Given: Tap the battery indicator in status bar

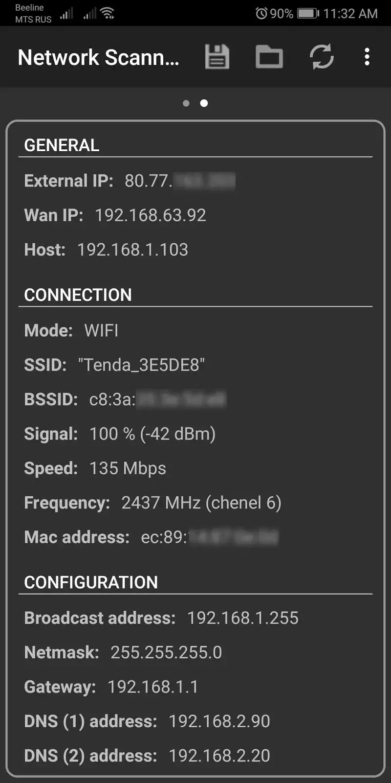Looking at the screenshot, I should tap(308, 13).
